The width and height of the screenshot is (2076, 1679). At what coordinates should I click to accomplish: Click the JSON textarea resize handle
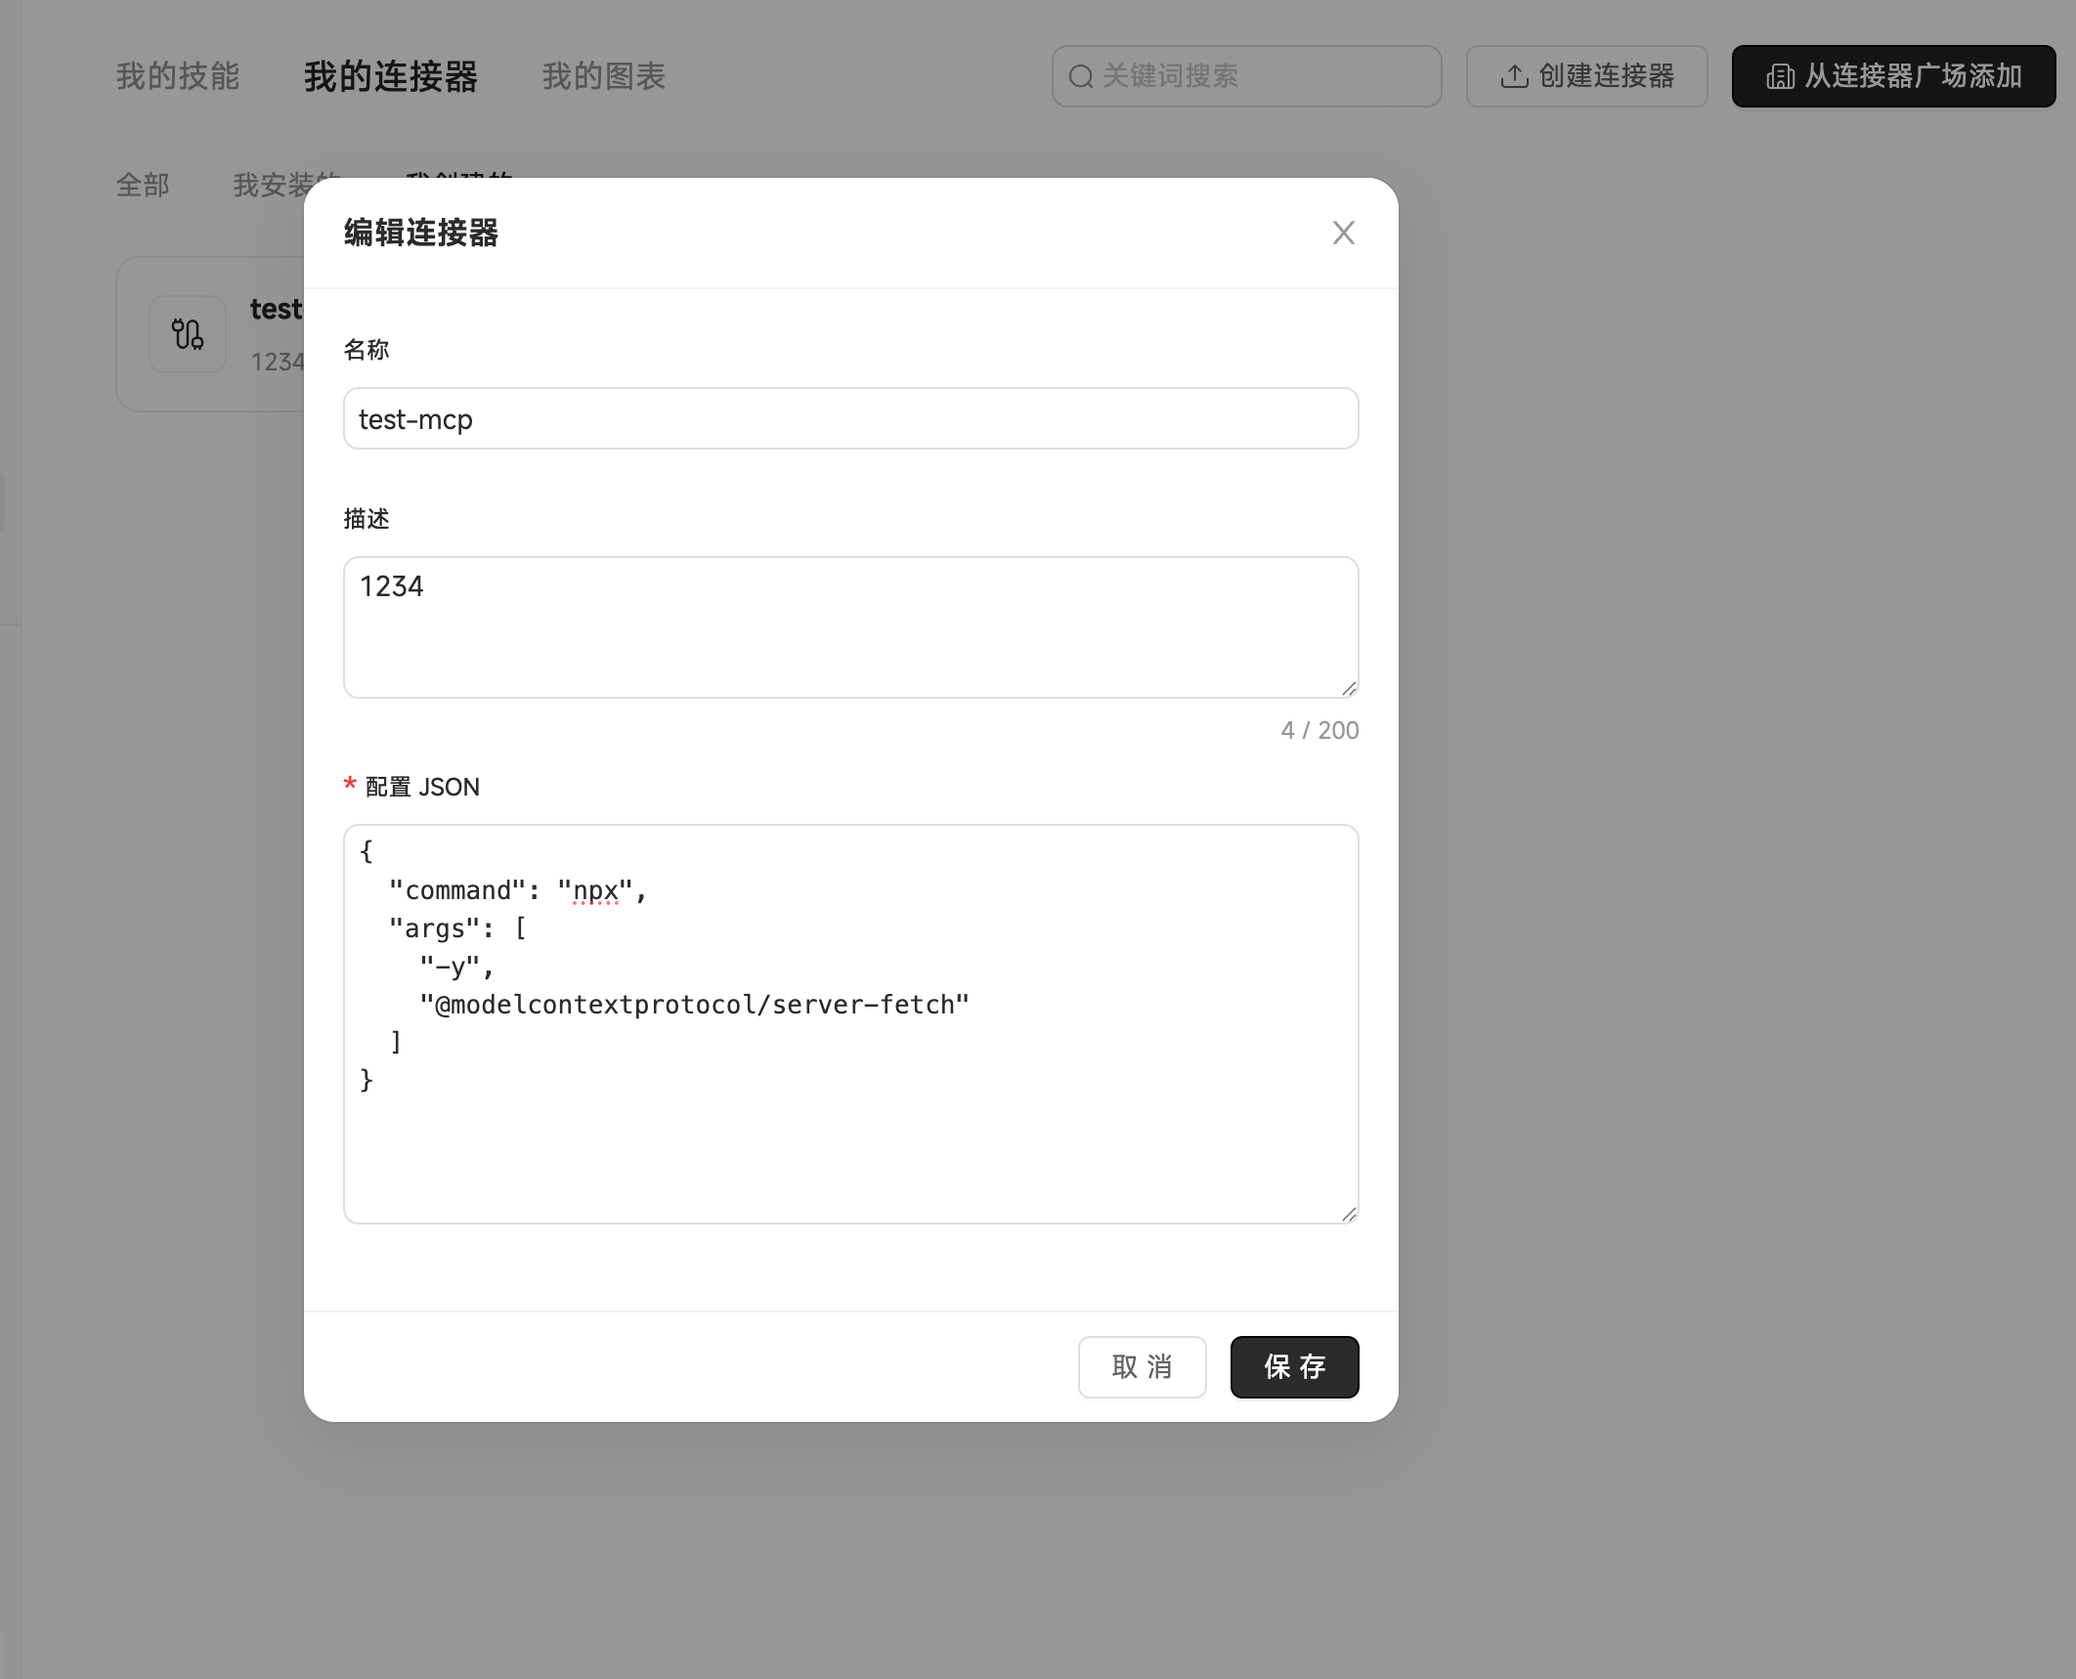tap(1349, 1214)
